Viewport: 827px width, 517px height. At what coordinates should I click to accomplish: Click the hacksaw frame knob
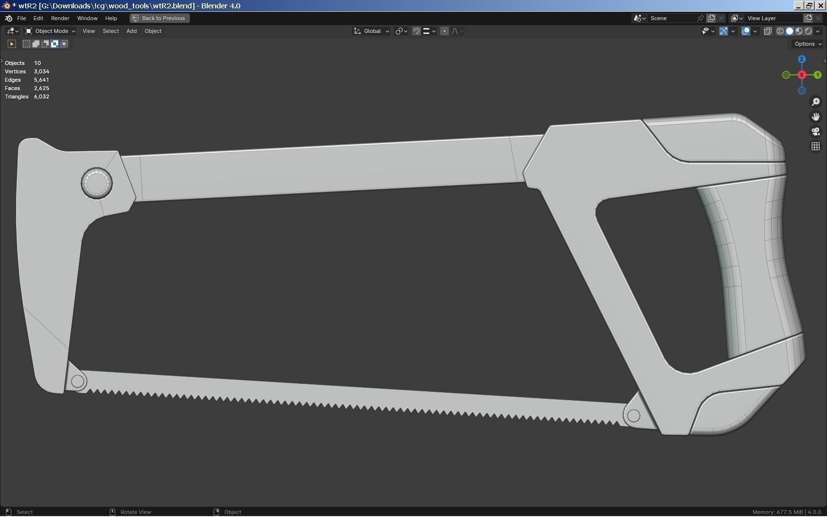[96, 183]
